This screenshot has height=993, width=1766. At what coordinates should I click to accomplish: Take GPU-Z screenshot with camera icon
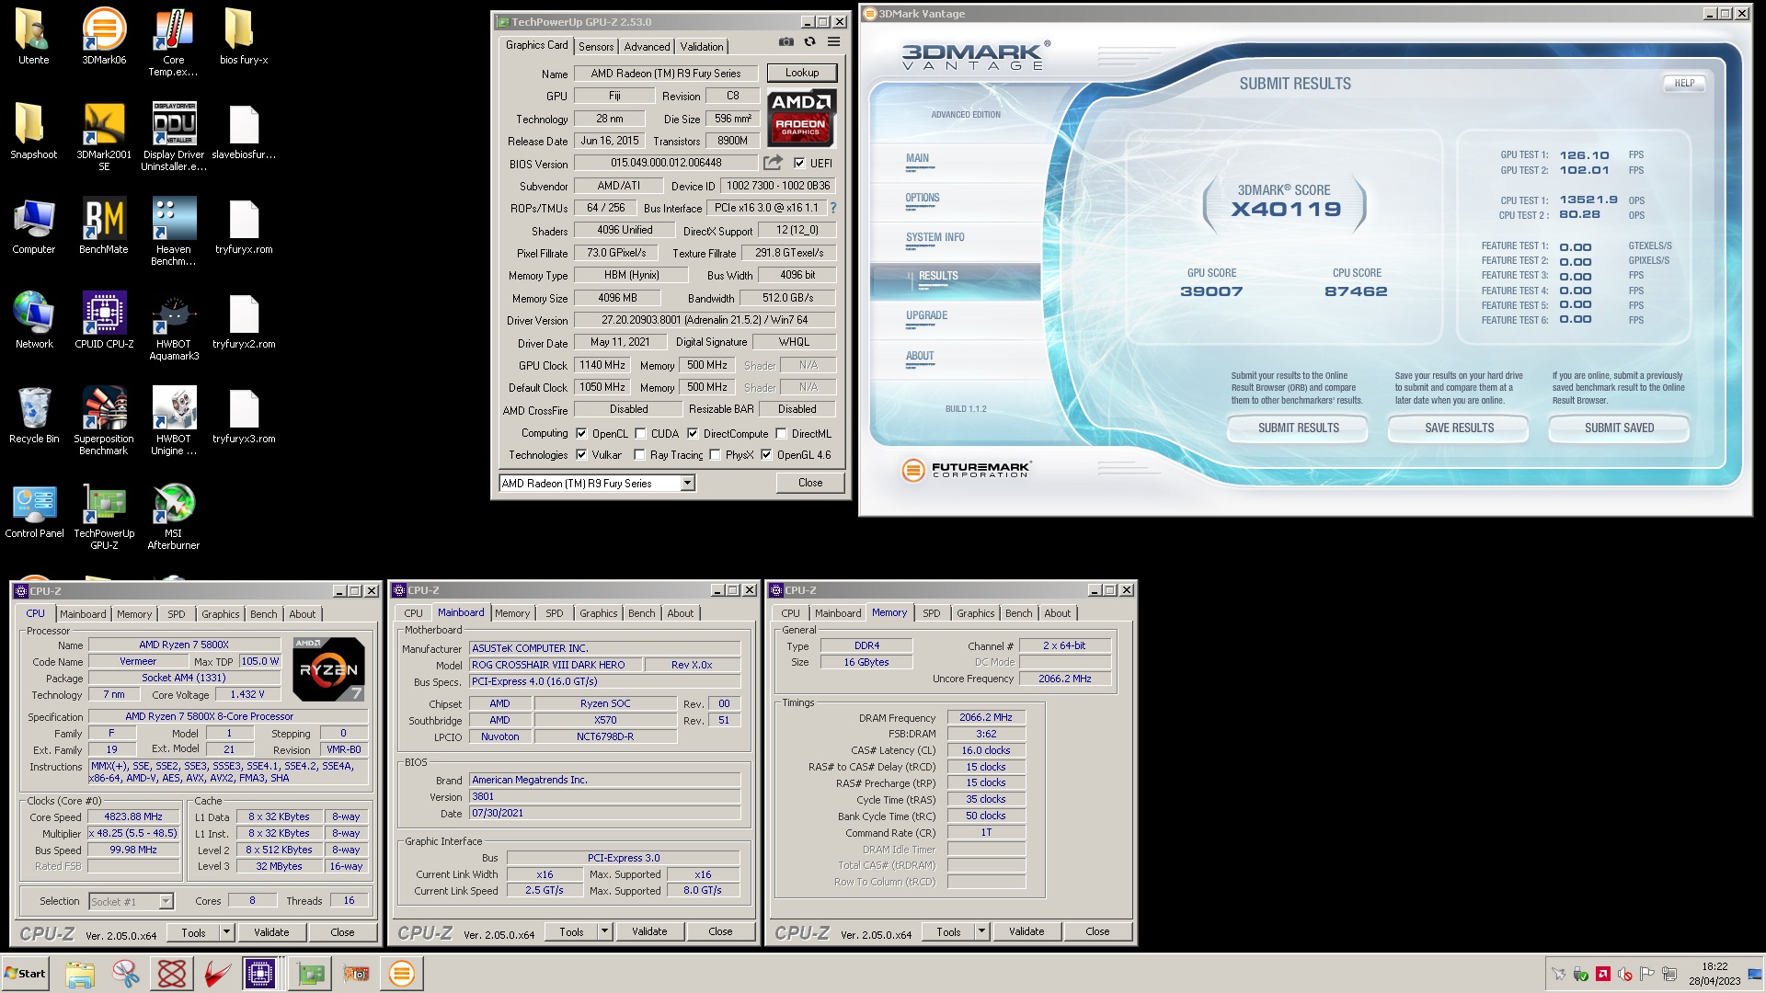786,41
